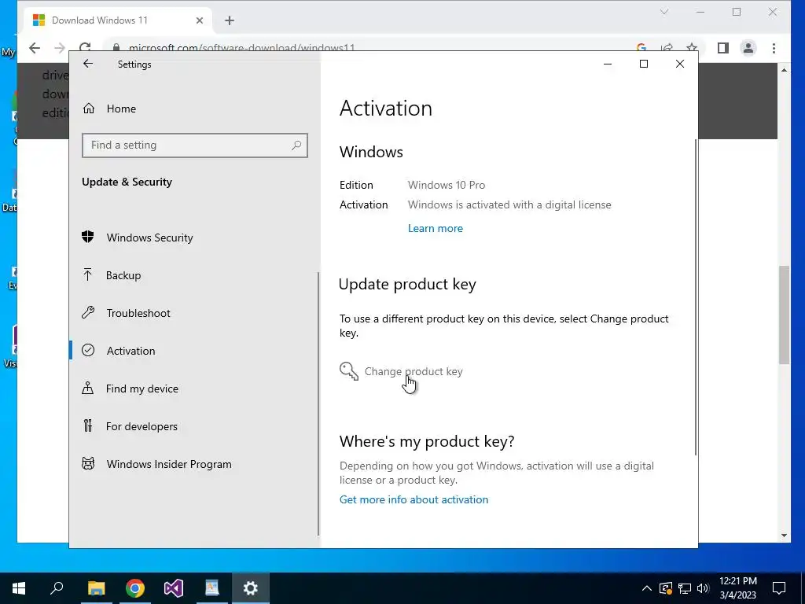Image resolution: width=805 pixels, height=604 pixels.
Task: Click the key icon beside Change product key
Action: click(348, 371)
